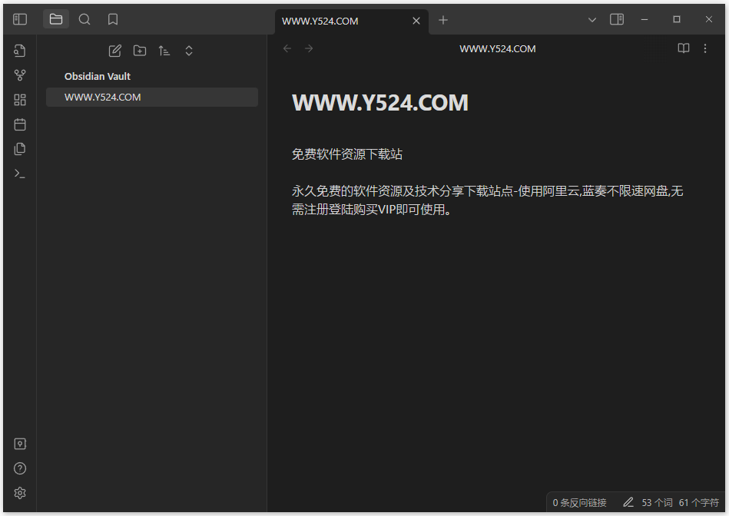Open the search panel icon
Image resolution: width=729 pixels, height=516 pixels.
84,19
